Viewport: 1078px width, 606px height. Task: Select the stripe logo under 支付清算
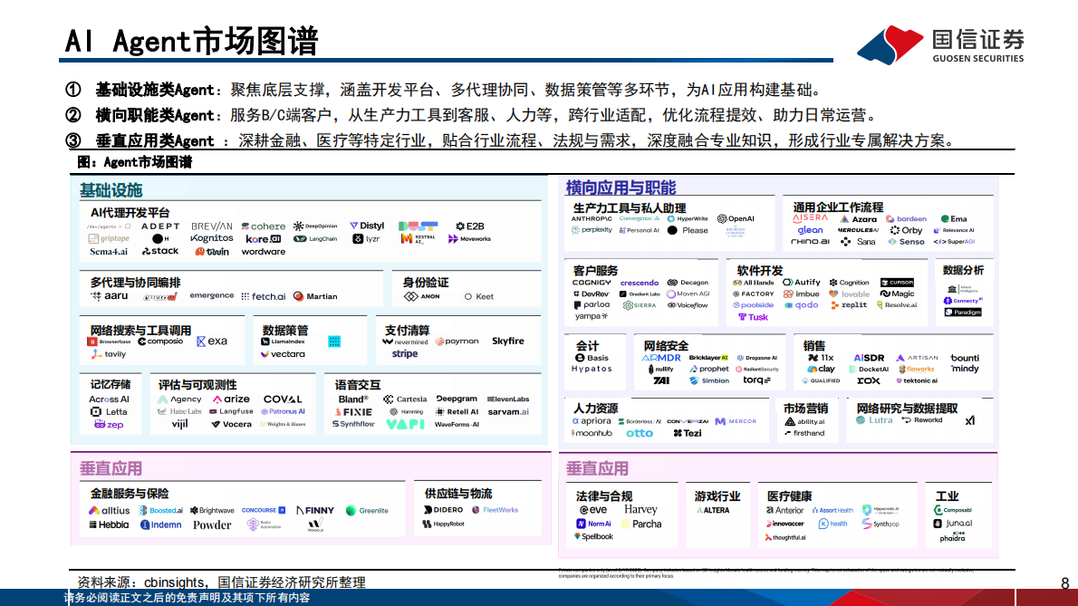[x=405, y=354]
